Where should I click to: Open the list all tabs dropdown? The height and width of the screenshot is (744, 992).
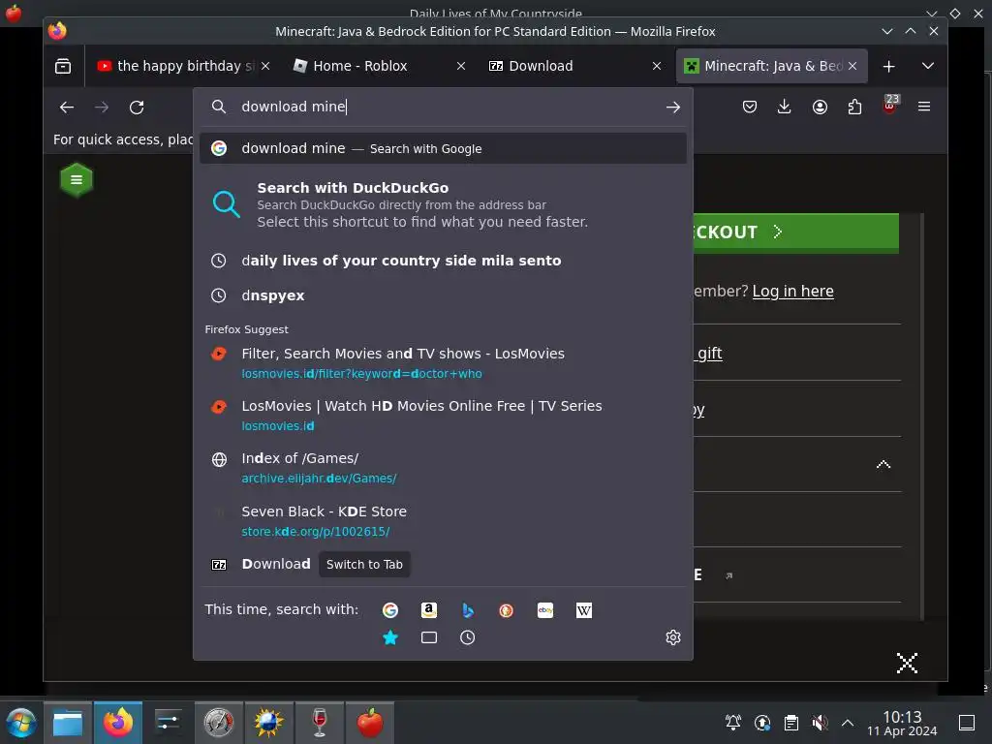[x=927, y=66]
